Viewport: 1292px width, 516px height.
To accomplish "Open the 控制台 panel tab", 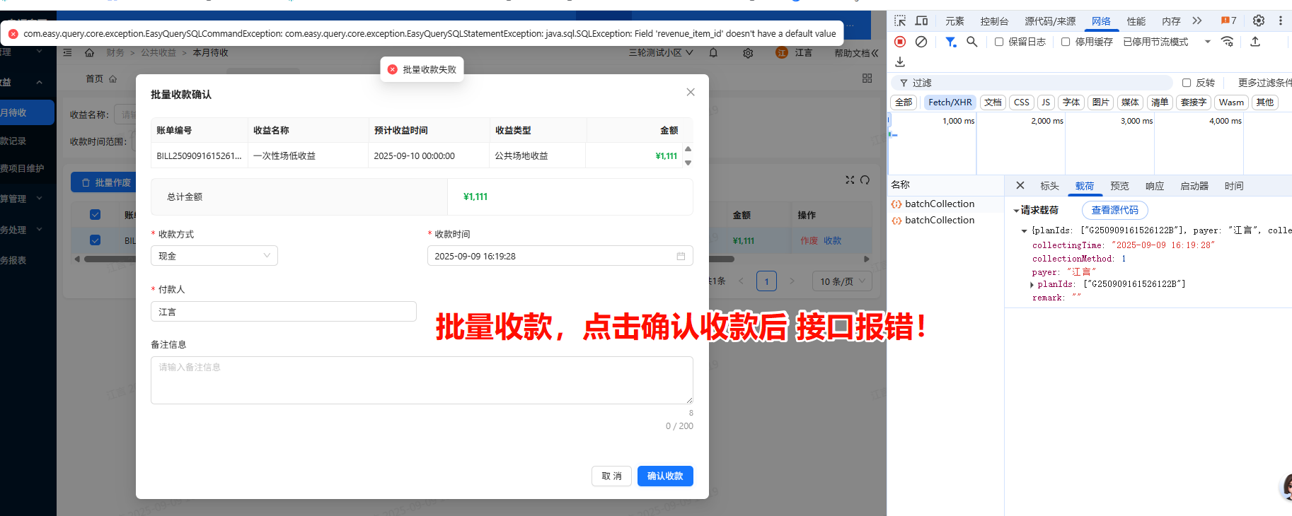I will [993, 21].
